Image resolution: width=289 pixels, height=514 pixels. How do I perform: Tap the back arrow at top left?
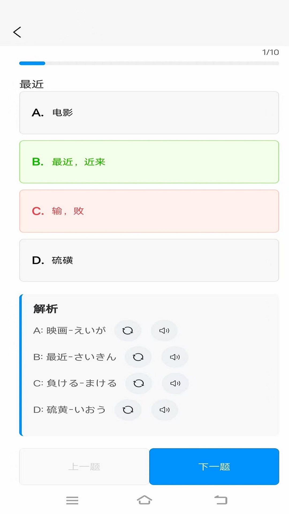(x=17, y=32)
